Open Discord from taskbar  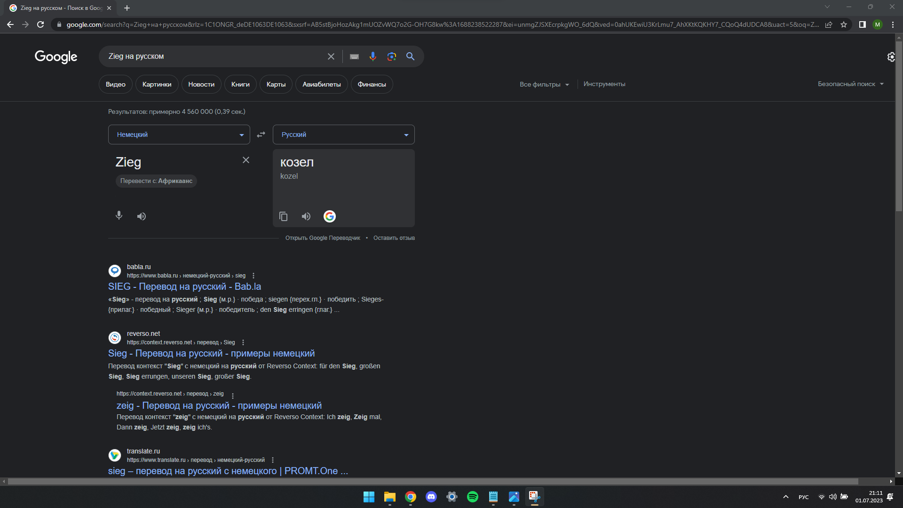point(431,497)
